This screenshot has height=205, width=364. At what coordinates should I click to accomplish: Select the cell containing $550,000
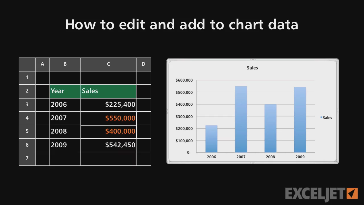pyautogui.click(x=108, y=118)
